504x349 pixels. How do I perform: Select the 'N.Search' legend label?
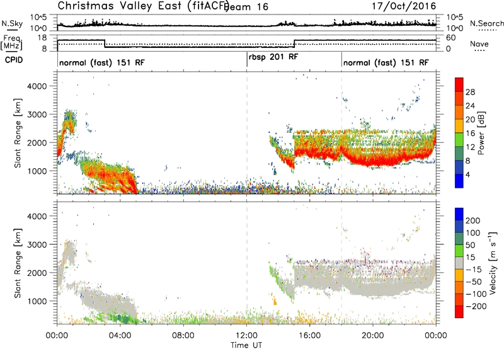(x=486, y=23)
